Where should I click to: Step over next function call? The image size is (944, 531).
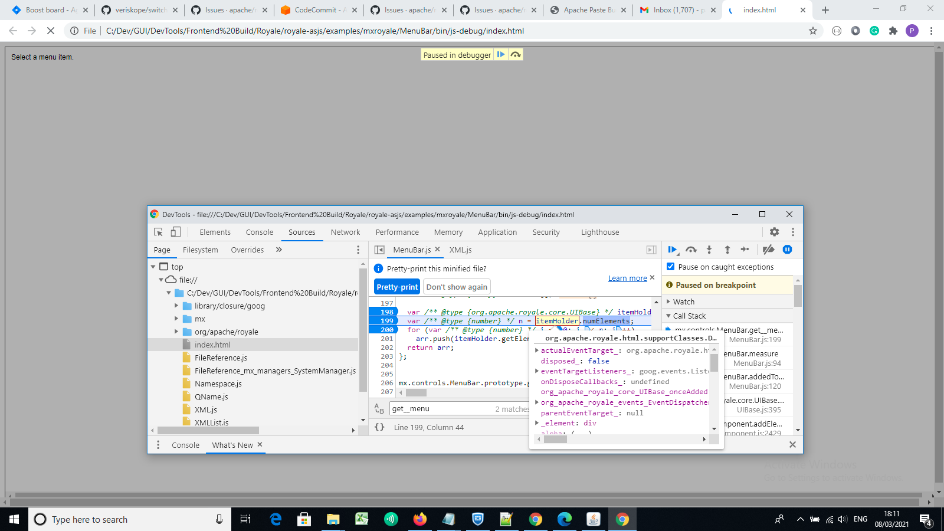click(691, 250)
